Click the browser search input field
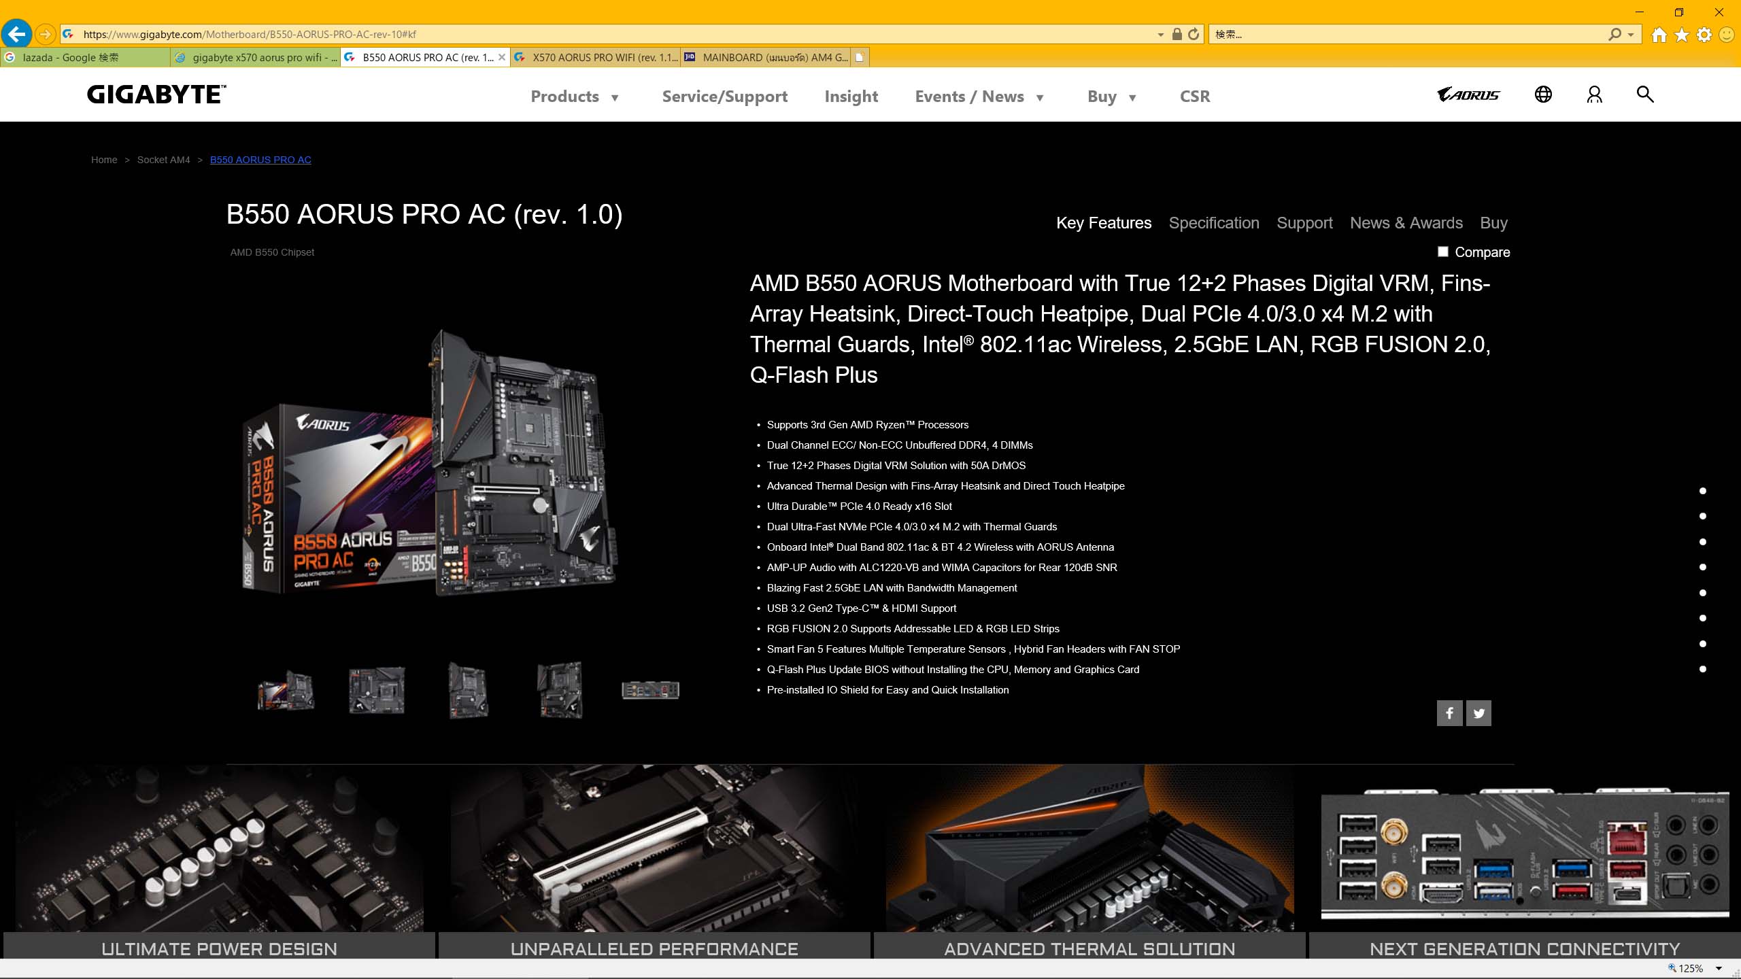 [x=1408, y=34]
